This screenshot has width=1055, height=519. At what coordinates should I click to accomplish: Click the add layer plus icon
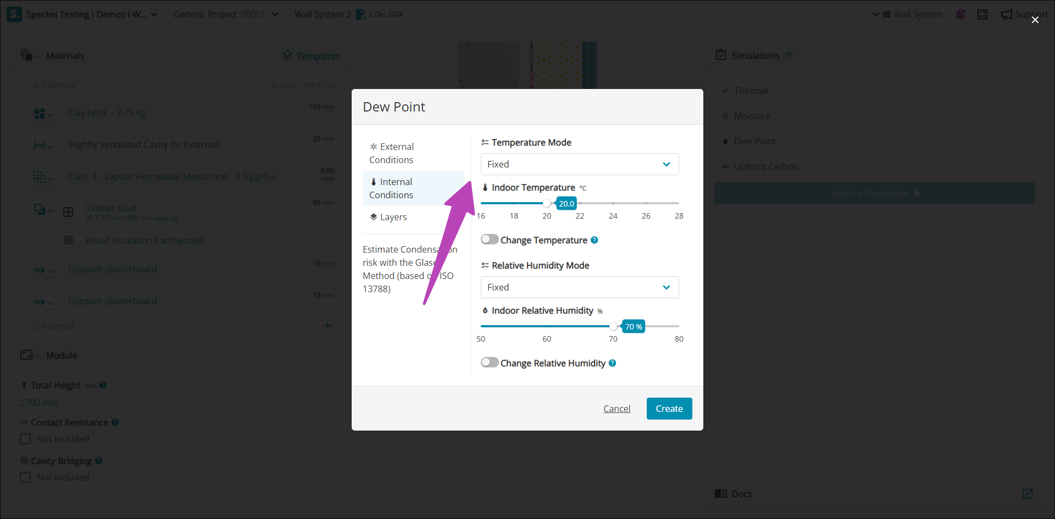point(327,326)
